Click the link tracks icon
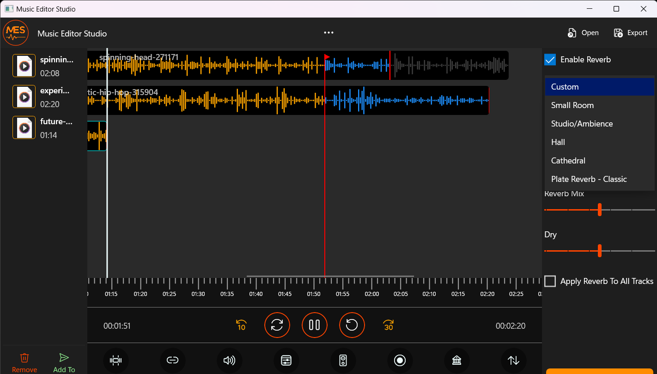The height and width of the screenshot is (374, 657). [173, 361]
